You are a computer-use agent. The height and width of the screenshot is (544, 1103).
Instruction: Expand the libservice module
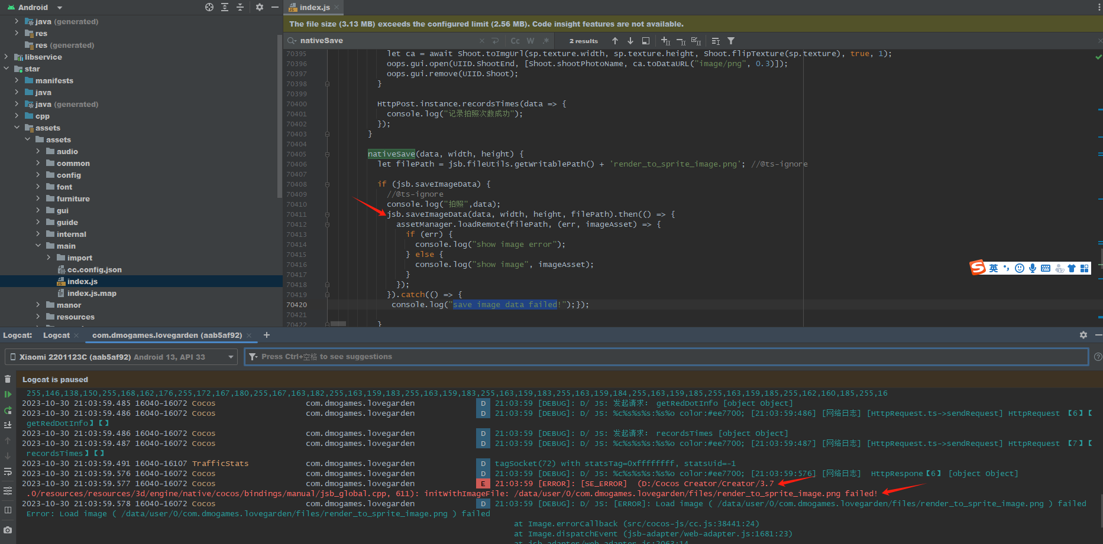point(6,57)
